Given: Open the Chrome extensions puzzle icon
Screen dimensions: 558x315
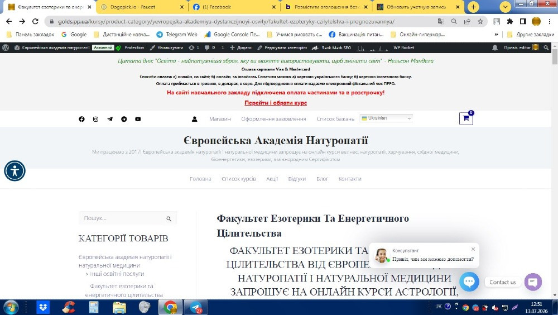Looking at the screenshot, I should 510,21.
